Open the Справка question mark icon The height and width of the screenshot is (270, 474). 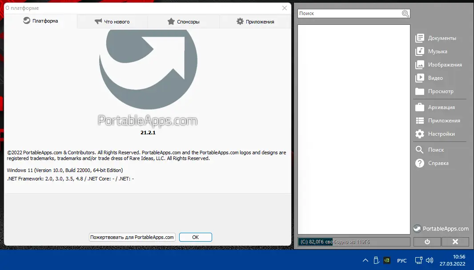click(x=420, y=163)
